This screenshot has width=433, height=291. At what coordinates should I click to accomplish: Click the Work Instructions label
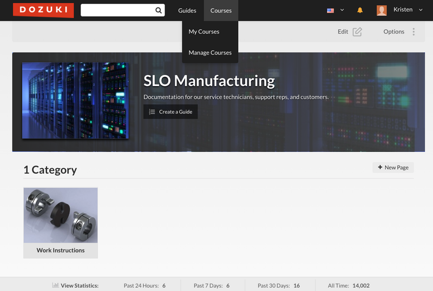point(61,250)
